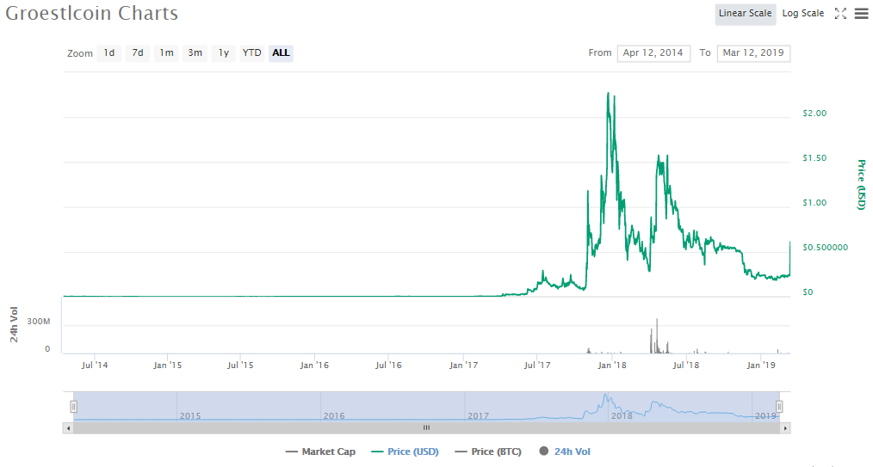Set zoom to 7d
This screenshot has width=873, height=467.
138,52
